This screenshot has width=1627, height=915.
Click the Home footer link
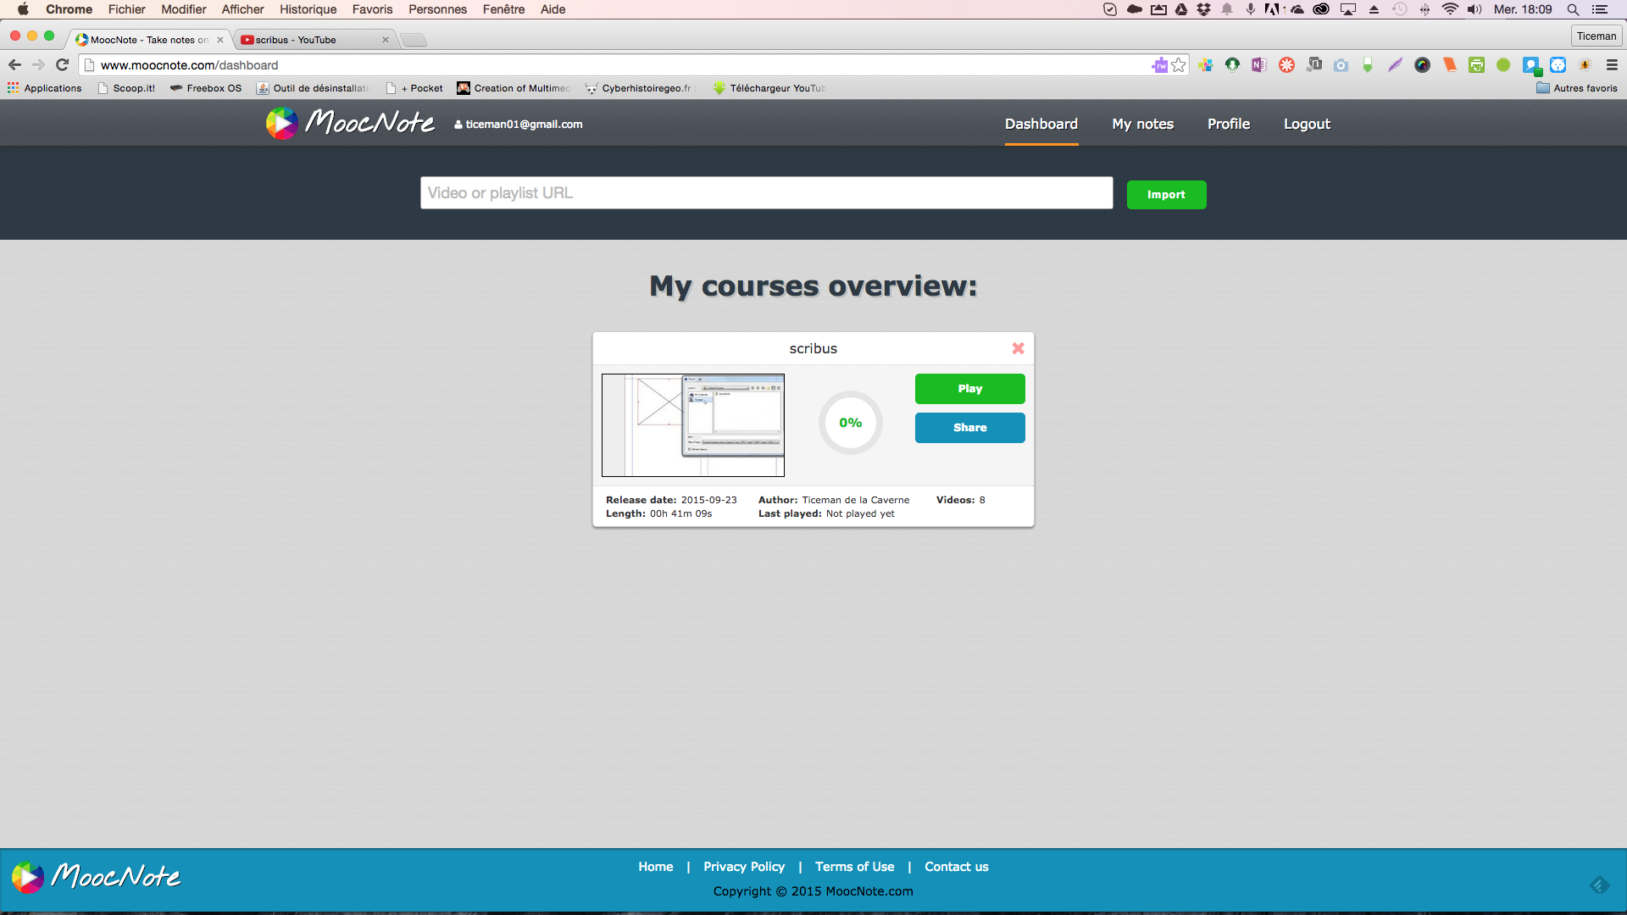click(x=655, y=867)
